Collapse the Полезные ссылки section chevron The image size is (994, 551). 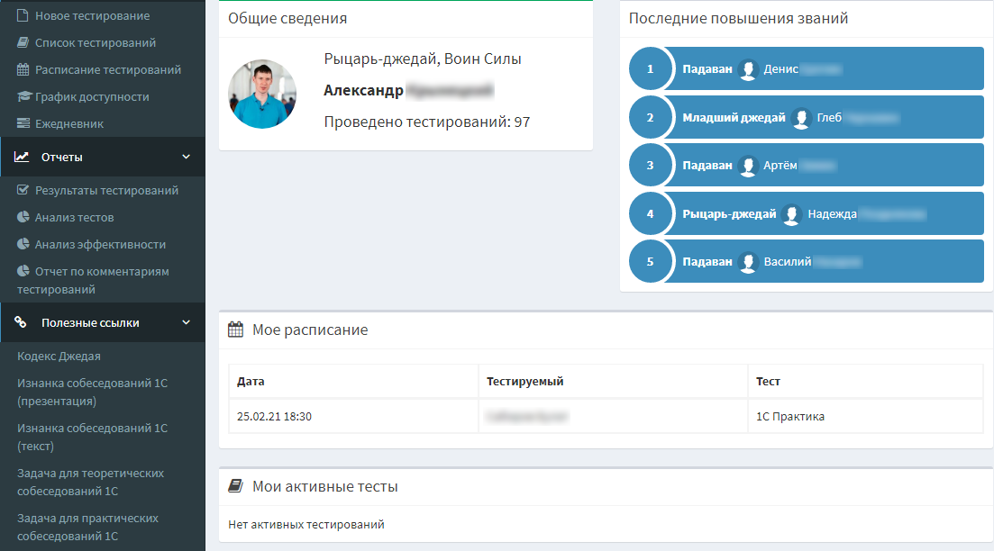pos(187,323)
